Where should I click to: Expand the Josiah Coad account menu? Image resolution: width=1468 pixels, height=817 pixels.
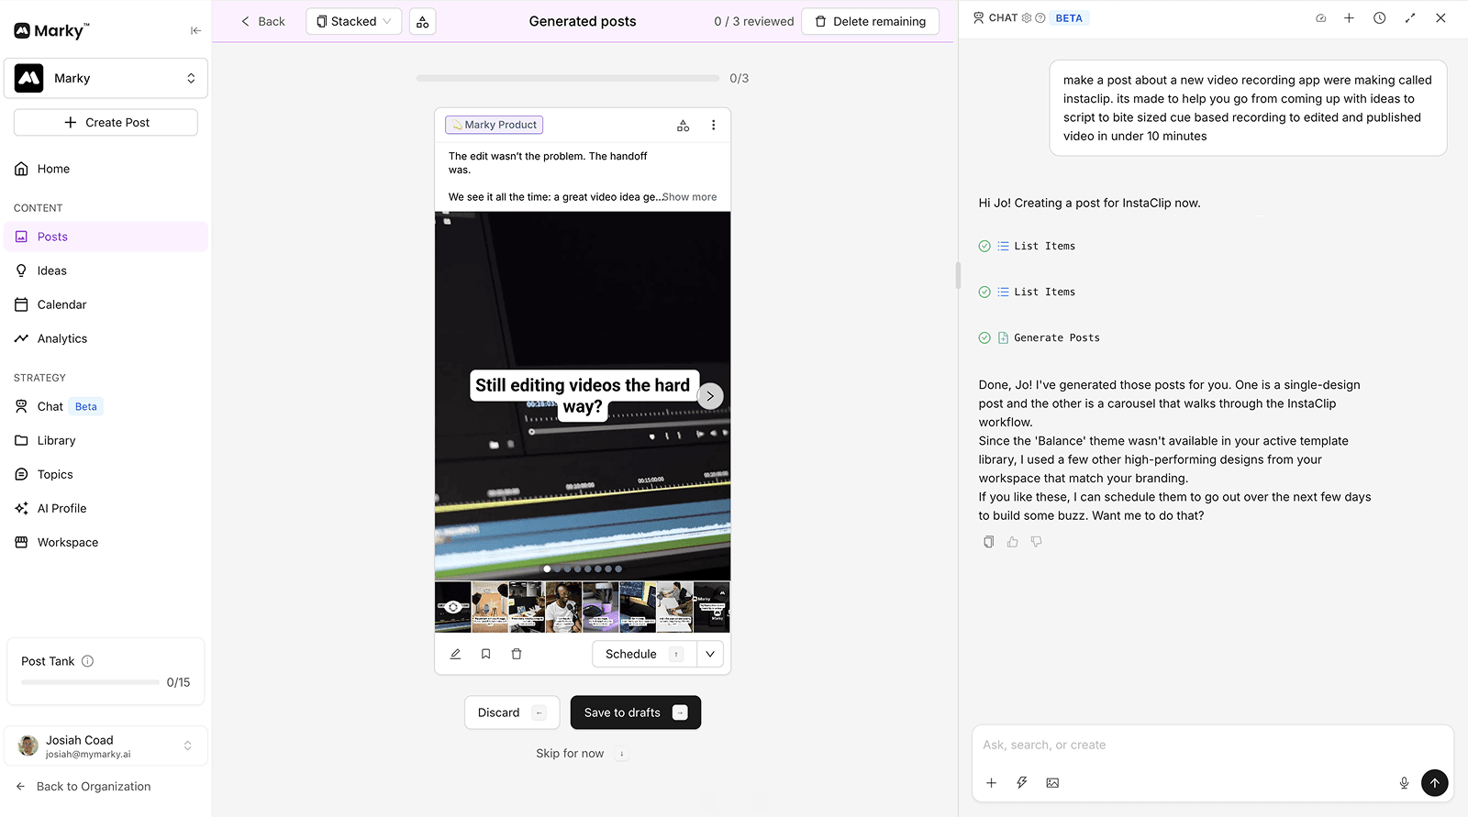coord(106,745)
